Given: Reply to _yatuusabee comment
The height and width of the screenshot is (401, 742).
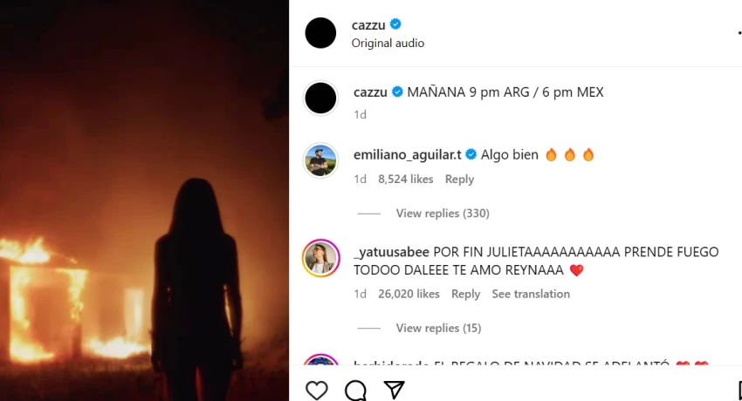Looking at the screenshot, I should [465, 295].
